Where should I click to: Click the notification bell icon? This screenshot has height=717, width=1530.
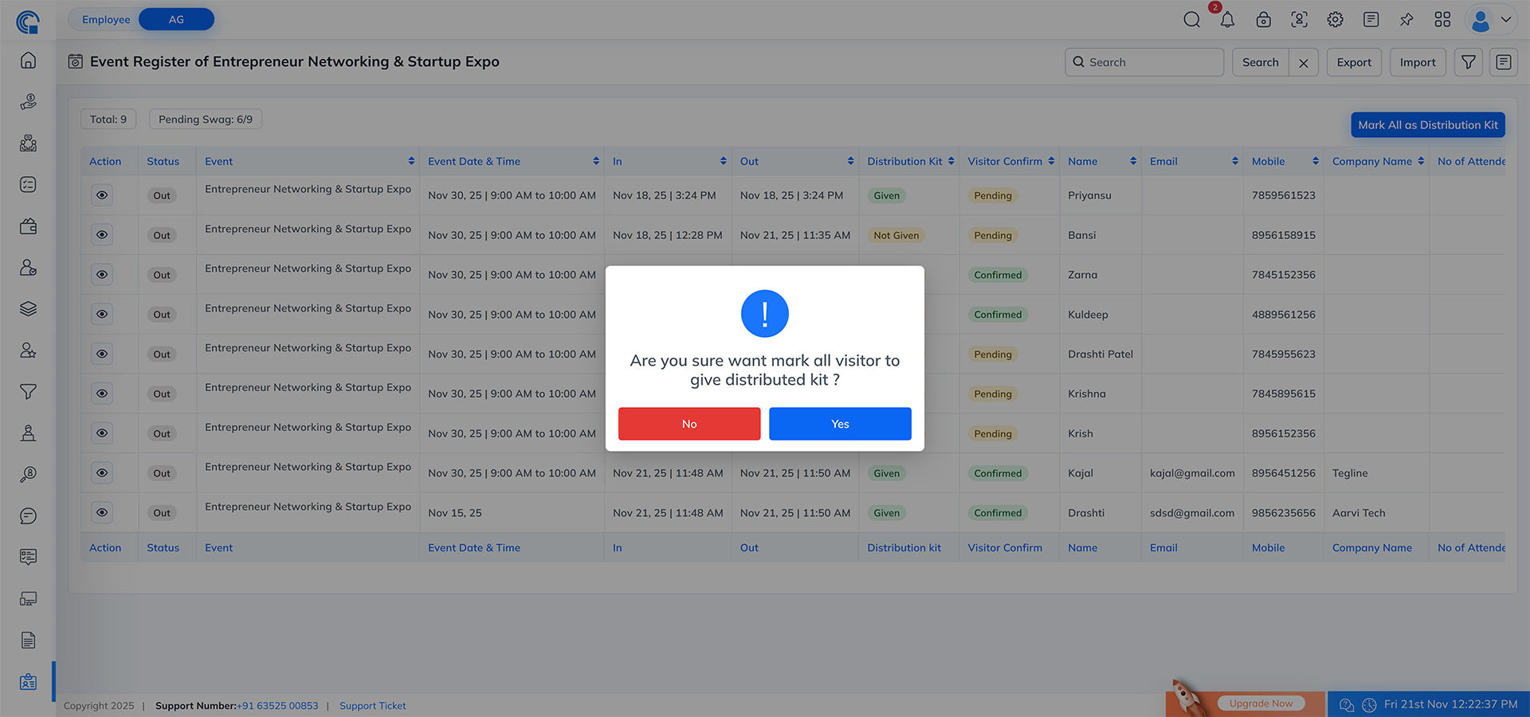(x=1227, y=20)
